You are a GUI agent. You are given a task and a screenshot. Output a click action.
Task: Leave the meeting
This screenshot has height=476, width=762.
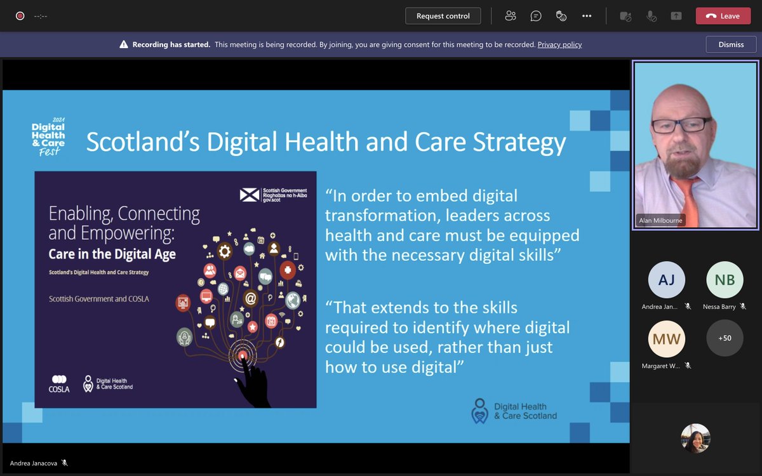(x=723, y=16)
